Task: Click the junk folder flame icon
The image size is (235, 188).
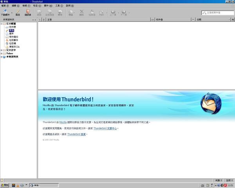Action: click(x=7, y=40)
